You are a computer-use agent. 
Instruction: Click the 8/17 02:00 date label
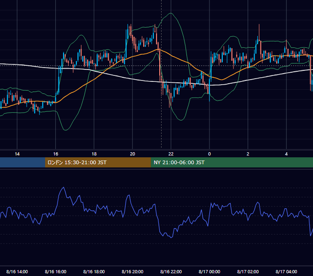tap(248, 271)
